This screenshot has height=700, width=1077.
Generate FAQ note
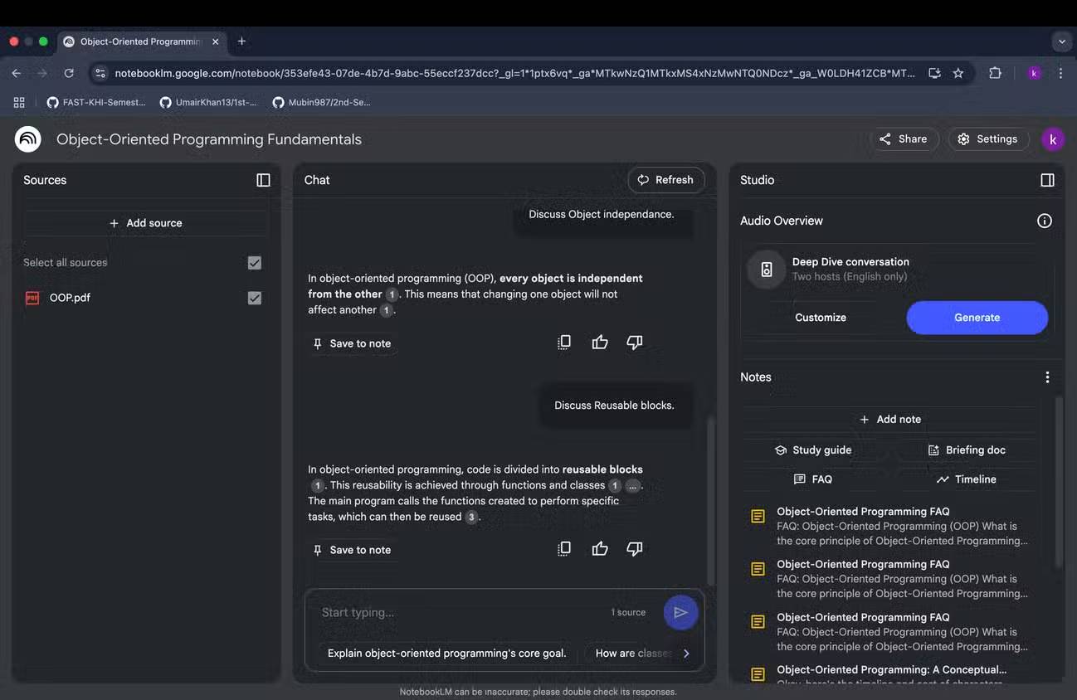[x=813, y=479]
